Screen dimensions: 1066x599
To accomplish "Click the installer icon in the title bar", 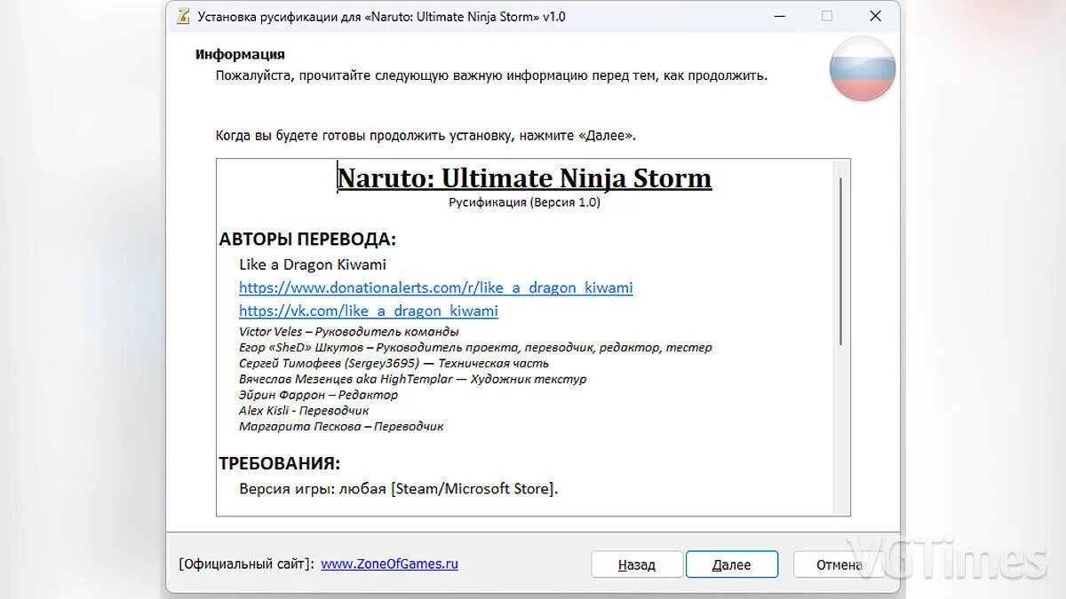I will [x=183, y=16].
